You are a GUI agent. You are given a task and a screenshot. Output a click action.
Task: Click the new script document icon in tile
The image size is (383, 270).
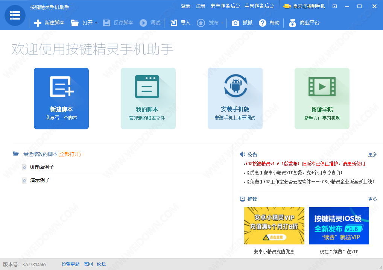62,86
